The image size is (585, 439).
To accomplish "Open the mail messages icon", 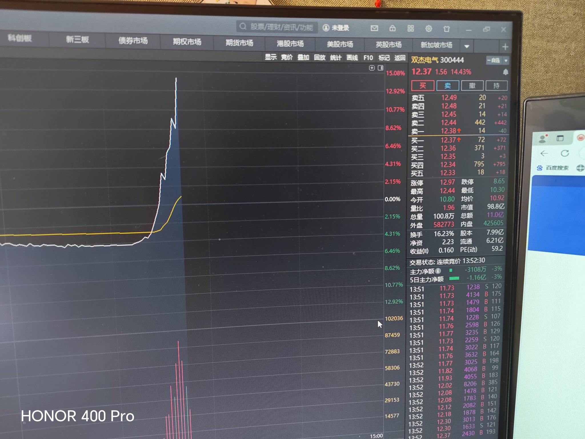I will pos(374,28).
